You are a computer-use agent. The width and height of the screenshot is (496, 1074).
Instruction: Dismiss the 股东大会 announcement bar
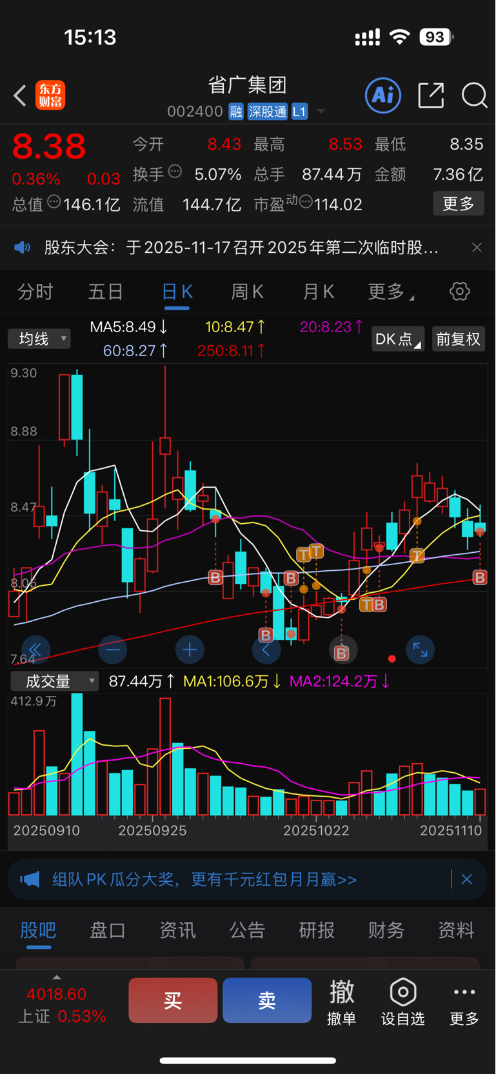(x=477, y=248)
